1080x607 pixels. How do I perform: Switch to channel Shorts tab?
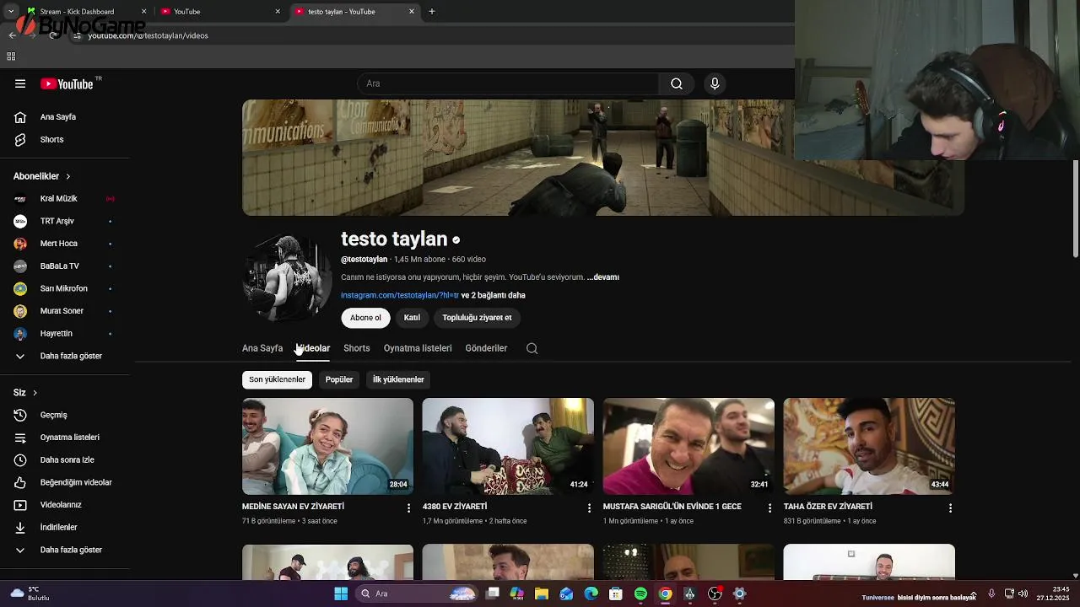point(357,348)
